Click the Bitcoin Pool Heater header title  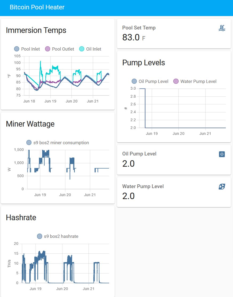(x=37, y=7)
